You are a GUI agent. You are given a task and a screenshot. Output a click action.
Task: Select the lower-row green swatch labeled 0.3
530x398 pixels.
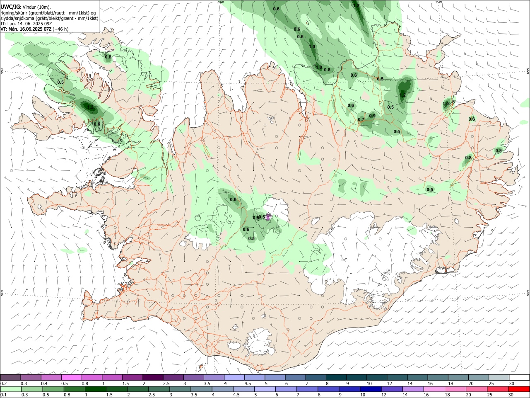(31, 389)
